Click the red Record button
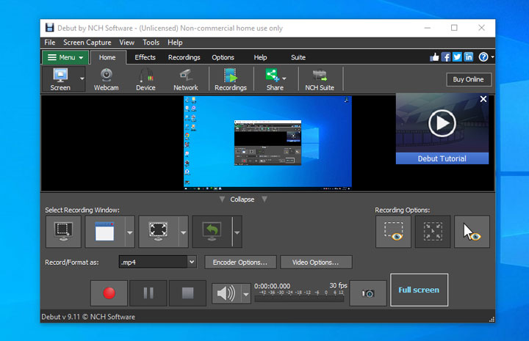The width and height of the screenshot is (529, 341). point(109,293)
